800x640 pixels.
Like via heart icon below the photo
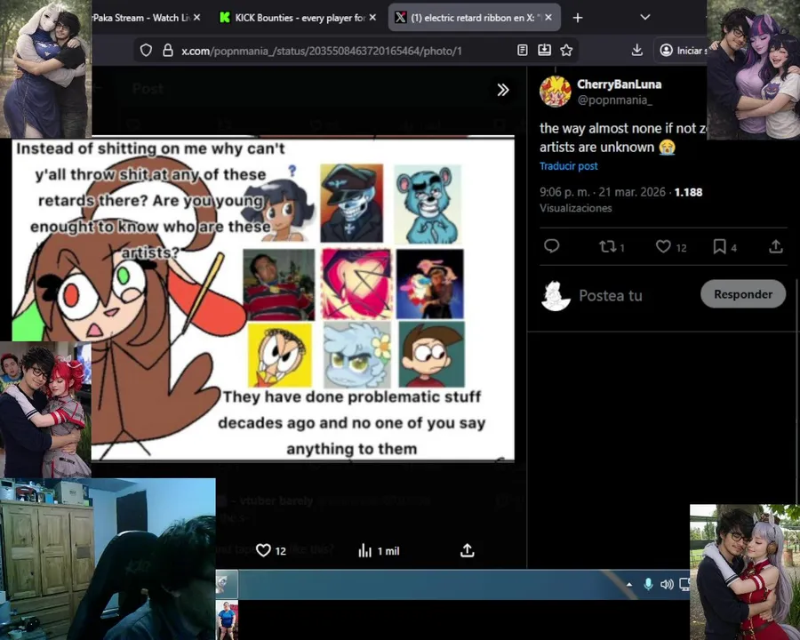[x=263, y=550]
